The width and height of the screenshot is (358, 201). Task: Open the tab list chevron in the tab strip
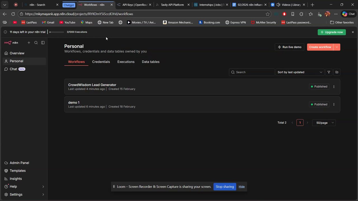coord(5,5)
